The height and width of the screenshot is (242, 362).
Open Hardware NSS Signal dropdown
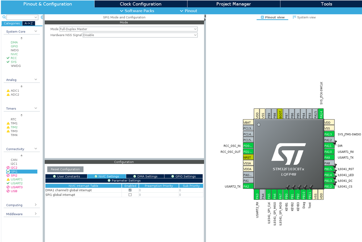[x=140, y=35]
